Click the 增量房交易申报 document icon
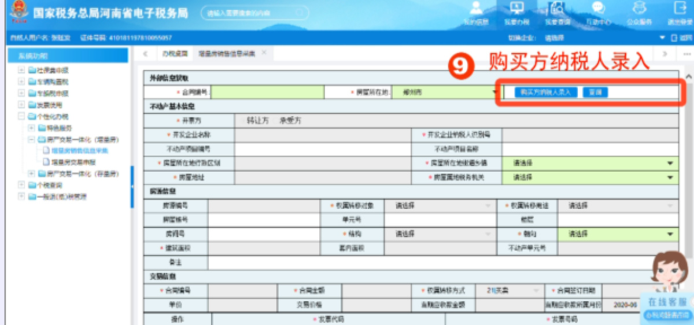This screenshot has height=325, width=694. click(47, 162)
